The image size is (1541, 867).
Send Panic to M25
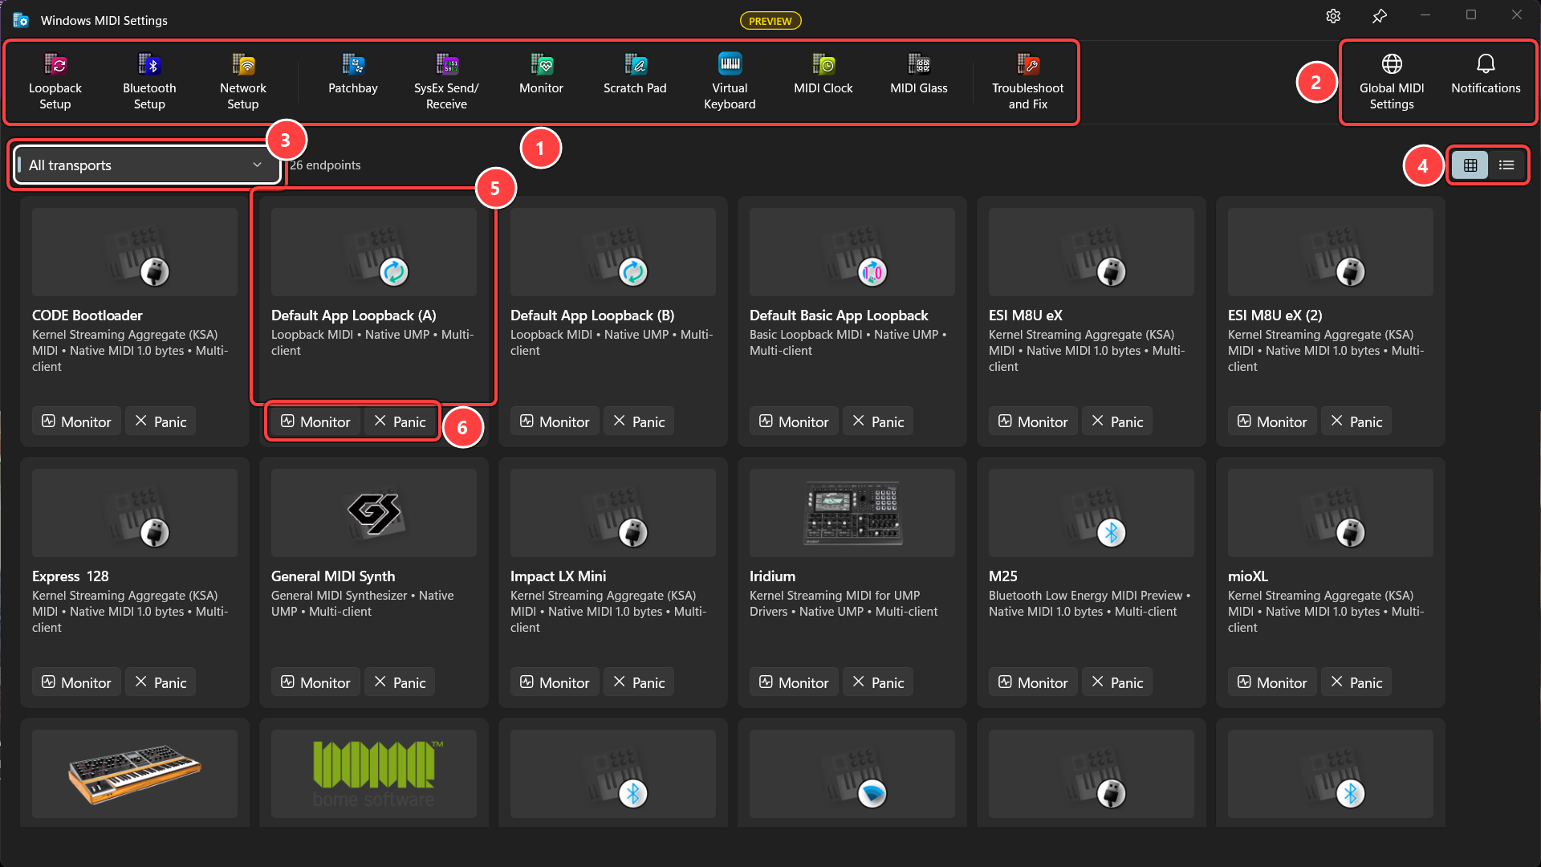tap(1117, 682)
